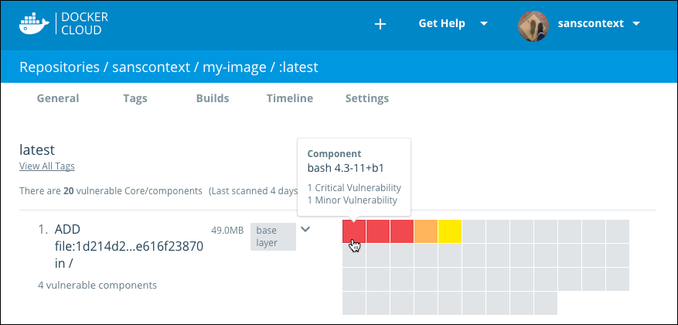
Task: Click the orange major vulnerability square
Action: 426,231
